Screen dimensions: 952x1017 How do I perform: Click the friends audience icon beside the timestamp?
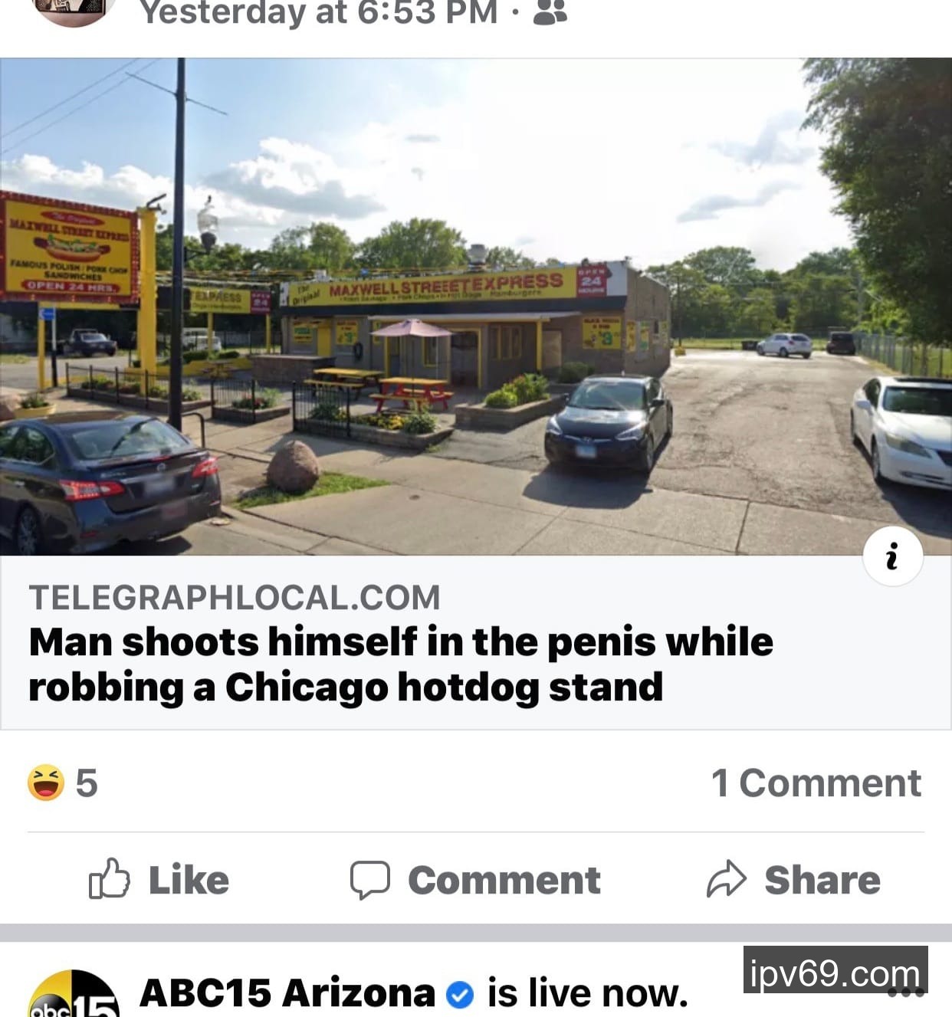click(x=550, y=12)
